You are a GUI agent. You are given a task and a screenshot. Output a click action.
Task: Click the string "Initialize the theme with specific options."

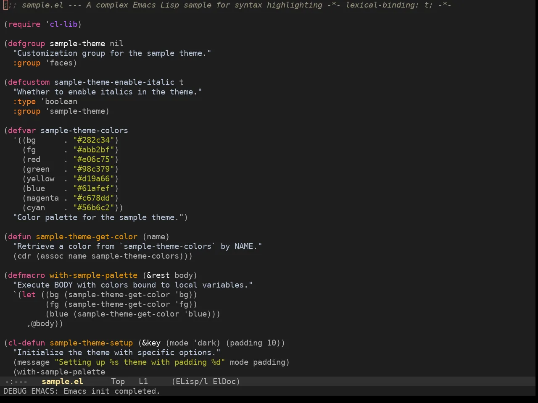tap(117, 352)
